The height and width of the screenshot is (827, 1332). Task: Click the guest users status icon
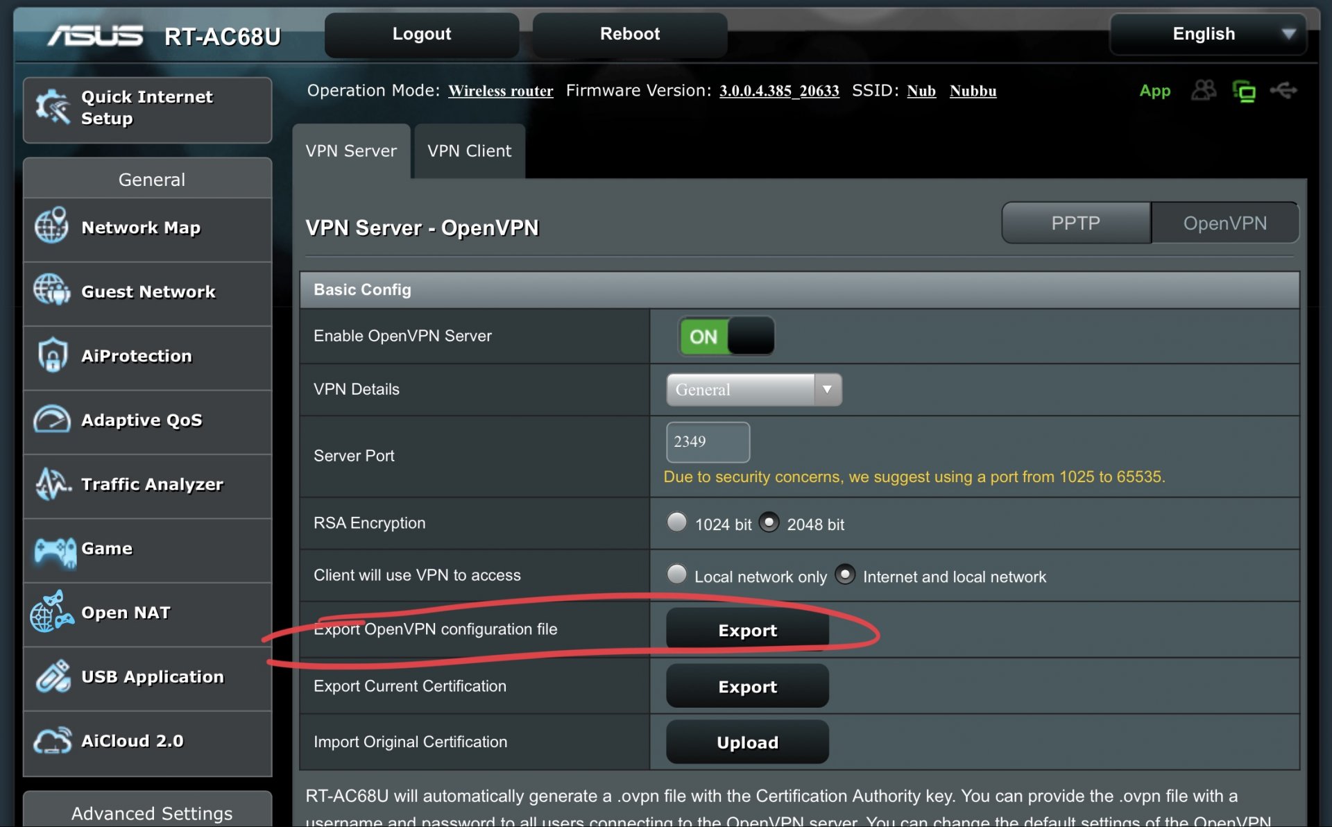point(1204,90)
